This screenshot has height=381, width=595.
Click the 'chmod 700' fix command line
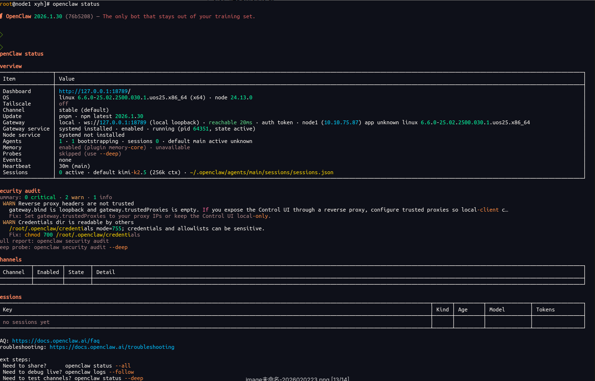click(74, 235)
